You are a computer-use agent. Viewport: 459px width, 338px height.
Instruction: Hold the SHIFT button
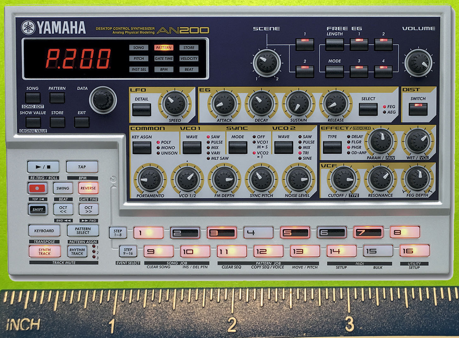point(38,209)
